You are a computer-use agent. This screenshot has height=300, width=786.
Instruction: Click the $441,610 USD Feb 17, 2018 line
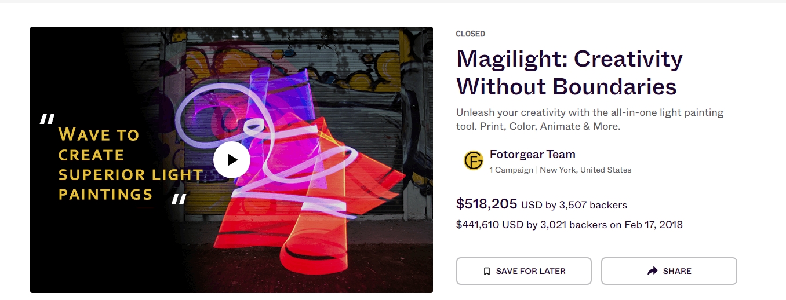point(569,225)
